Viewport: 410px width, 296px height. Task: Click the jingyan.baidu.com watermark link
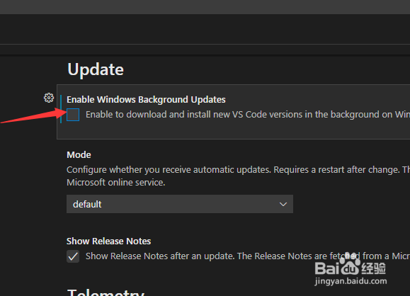351,281
